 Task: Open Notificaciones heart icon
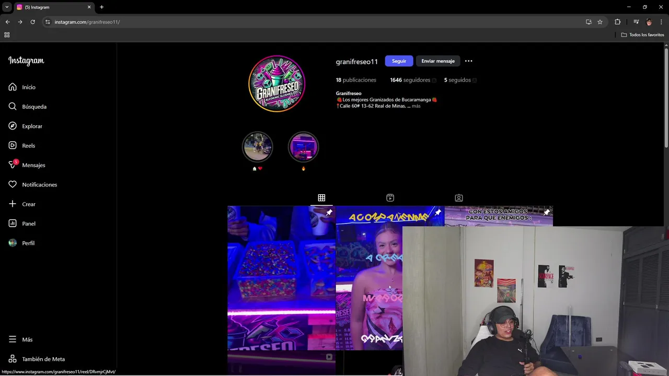pyautogui.click(x=13, y=184)
